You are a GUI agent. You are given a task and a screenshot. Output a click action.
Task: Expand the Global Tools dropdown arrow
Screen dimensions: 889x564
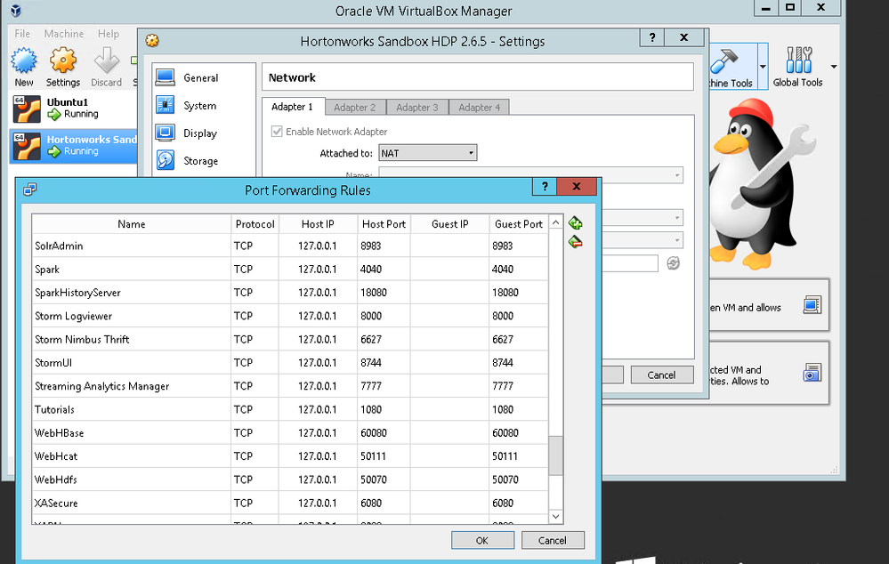click(833, 67)
